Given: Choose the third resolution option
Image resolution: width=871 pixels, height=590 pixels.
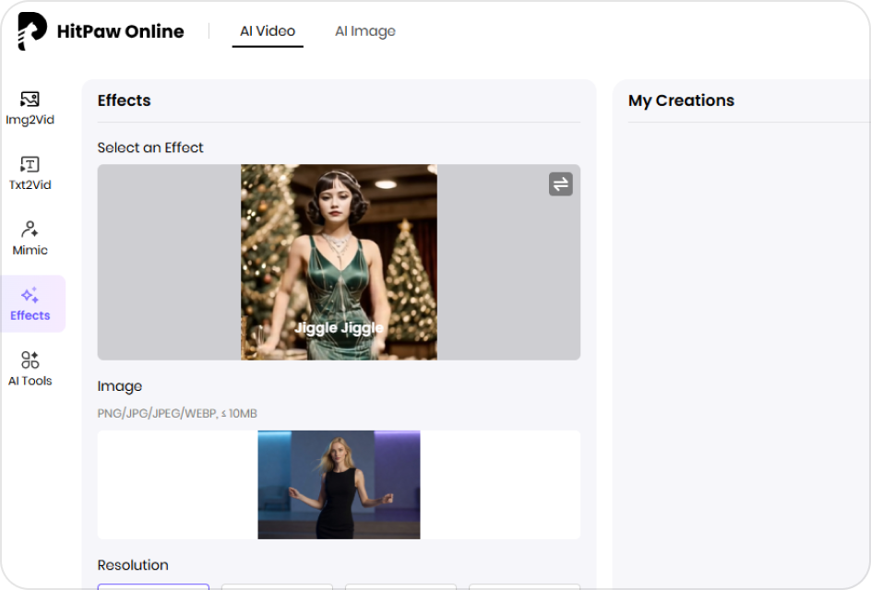Looking at the screenshot, I should click(400, 586).
